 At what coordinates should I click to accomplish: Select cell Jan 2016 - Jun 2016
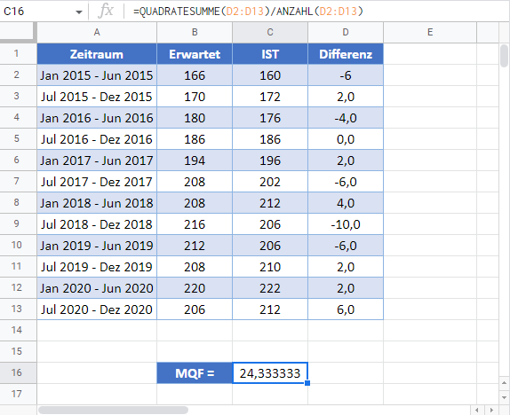coord(97,118)
